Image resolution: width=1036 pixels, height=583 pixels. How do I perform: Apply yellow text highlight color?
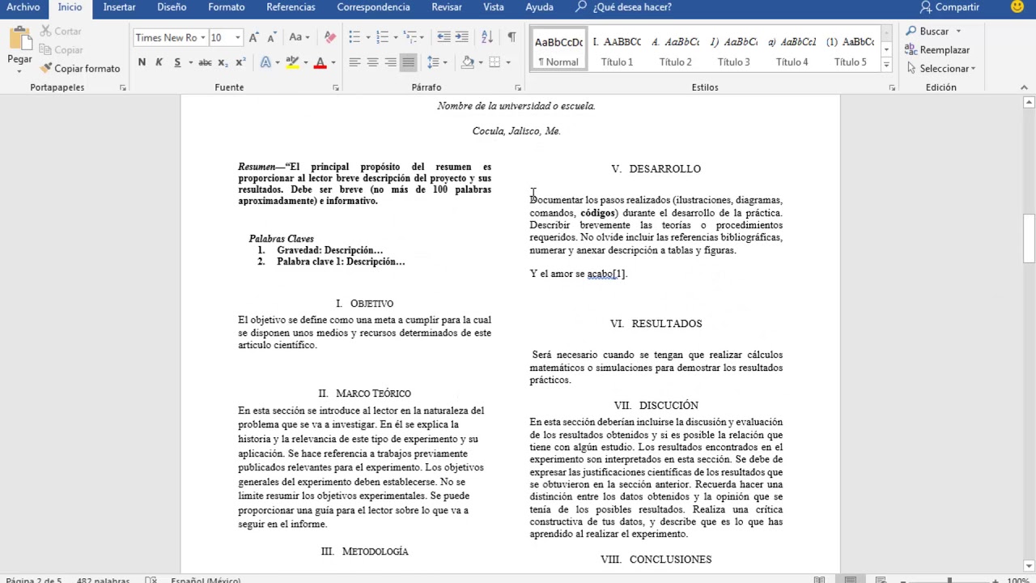[x=292, y=62]
